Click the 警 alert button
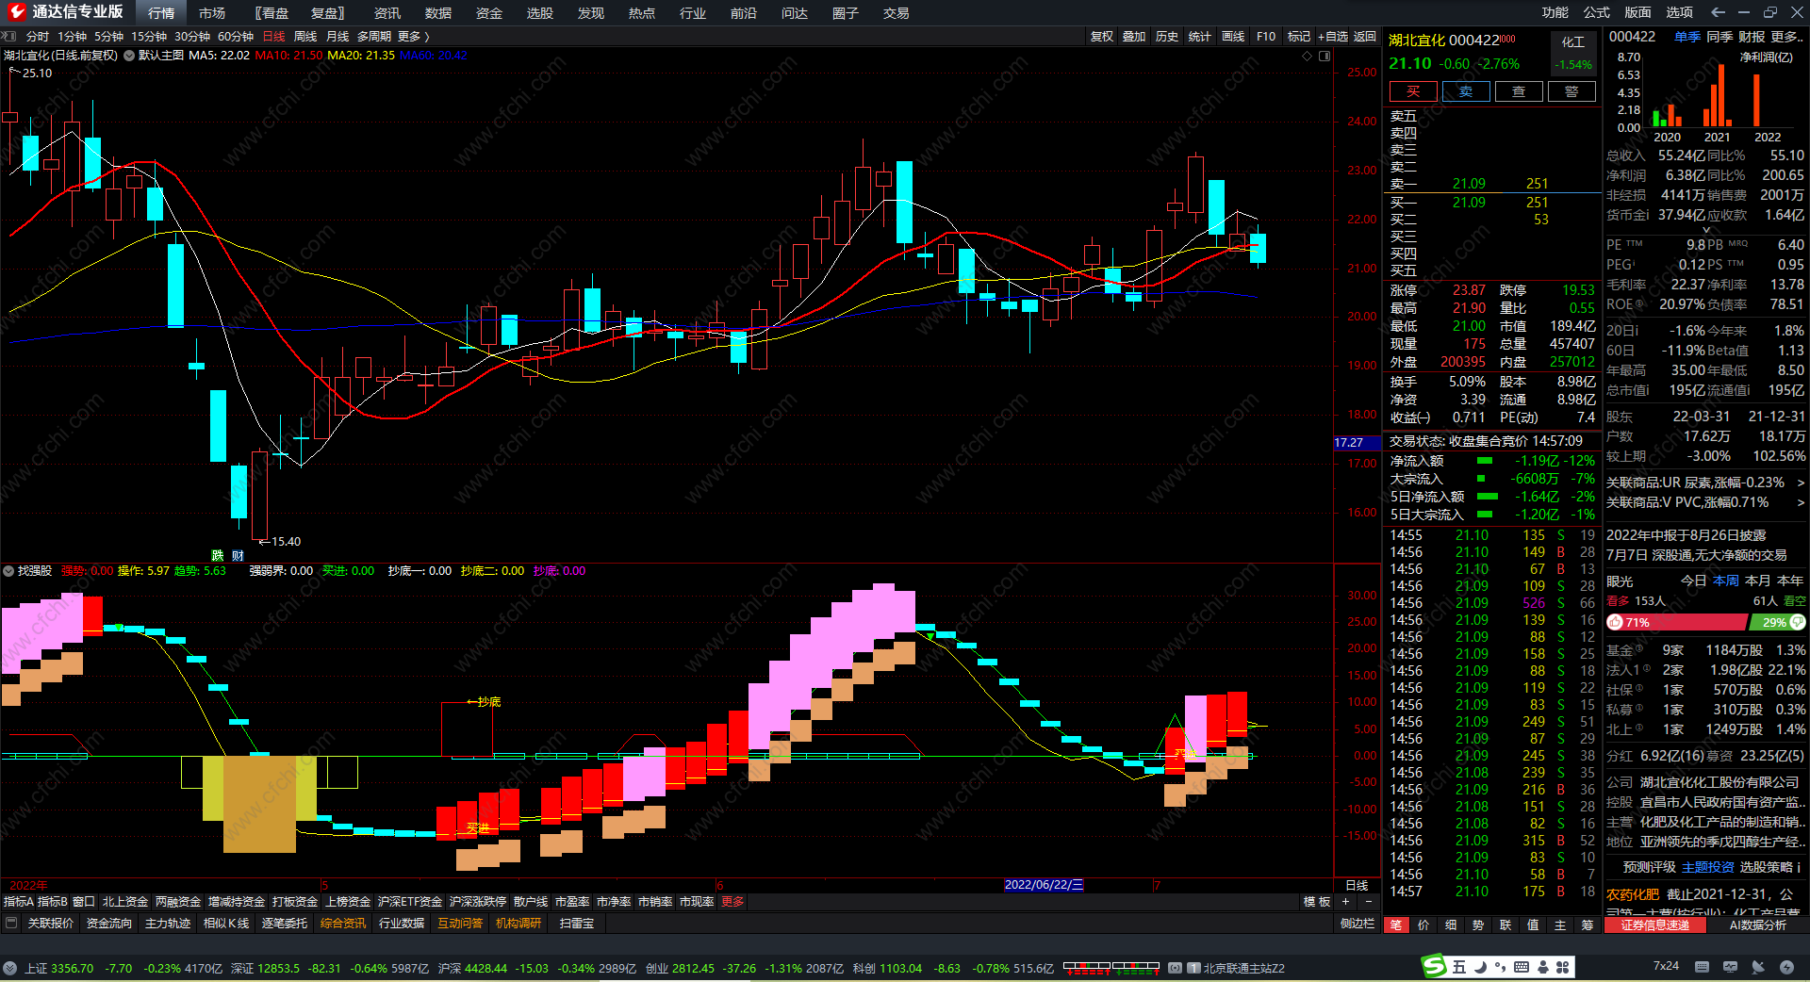This screenshot has height=982, width=1810. click(x=1571, y=91)
